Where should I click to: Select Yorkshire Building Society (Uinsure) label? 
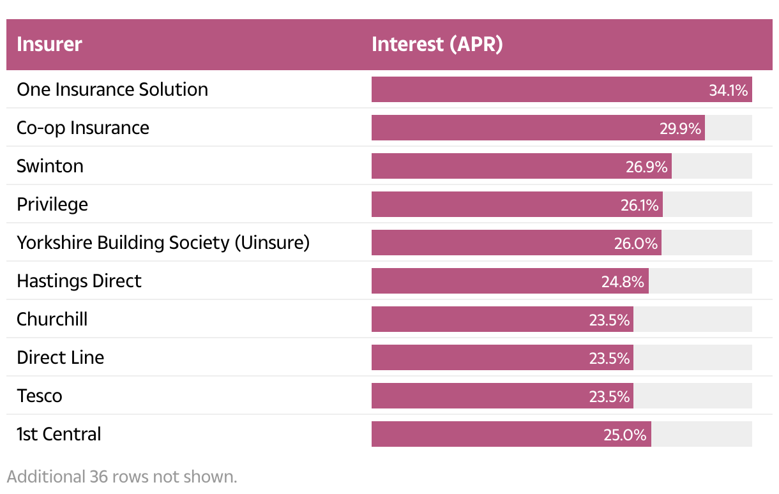[163, 243]
